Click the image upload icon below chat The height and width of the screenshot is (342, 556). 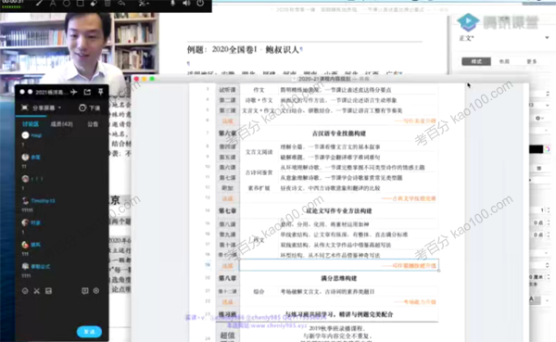[x=48, y=291]
